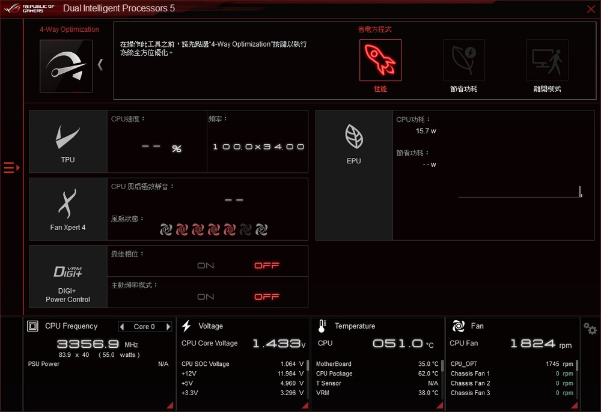The image size is (601, 412).
Task: Turn 主動頻率模式 ON
Action: [x=206, y=297]
